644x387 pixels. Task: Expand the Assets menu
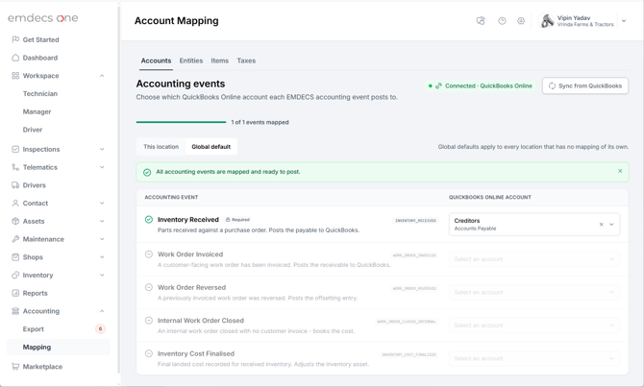(102, 221)
